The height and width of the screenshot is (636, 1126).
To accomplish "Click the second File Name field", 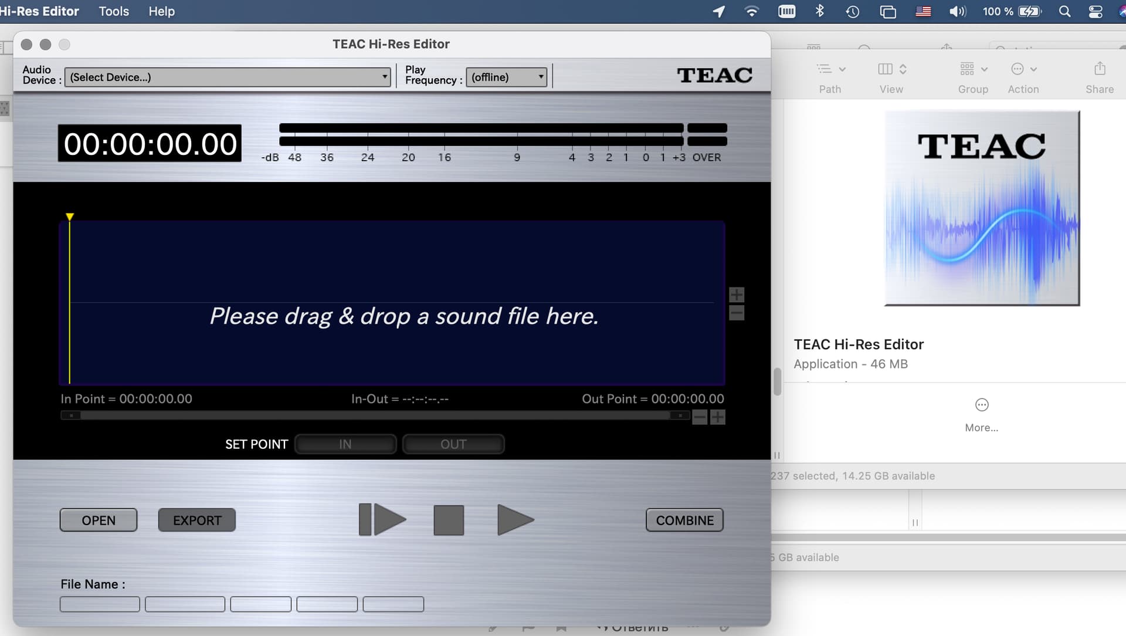I will tap(185, 604).
